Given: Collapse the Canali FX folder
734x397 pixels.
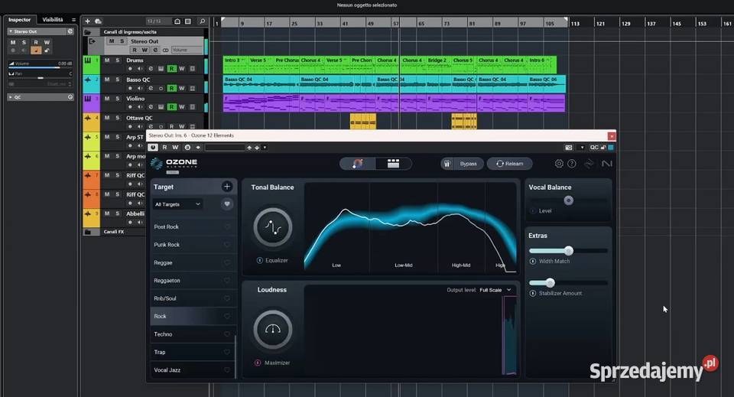Looking at the screenshot, I should click(87, 232).
